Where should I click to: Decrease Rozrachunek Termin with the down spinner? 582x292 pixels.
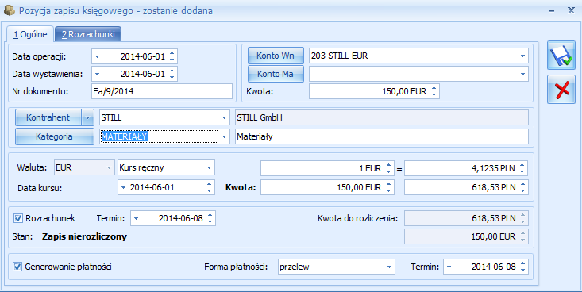tap(210, 221)
